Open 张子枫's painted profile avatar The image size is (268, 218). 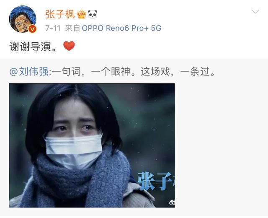click(23, 19)
